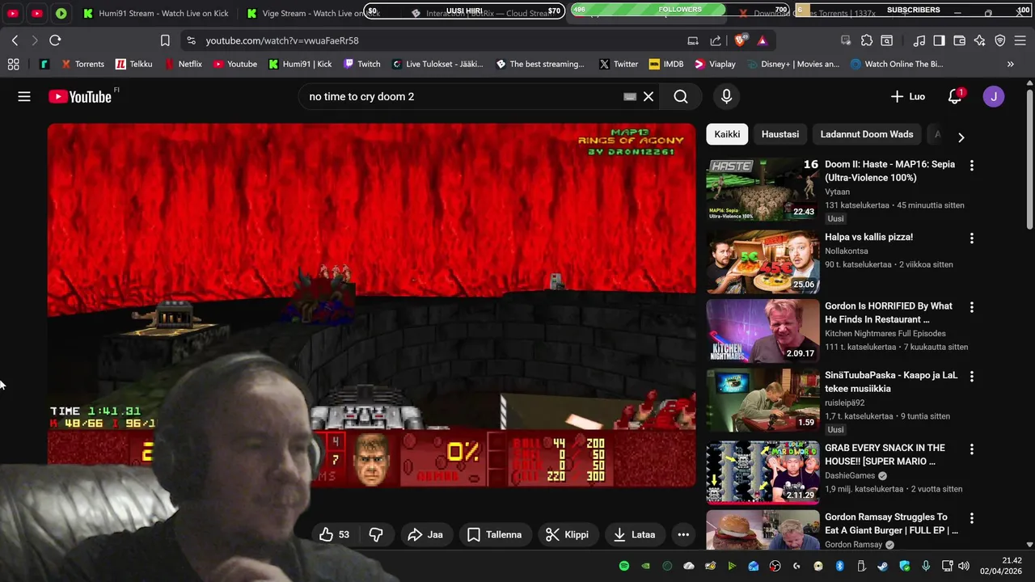
Task: Select the Haustasi filter chip
Action: tap(780, 134)
